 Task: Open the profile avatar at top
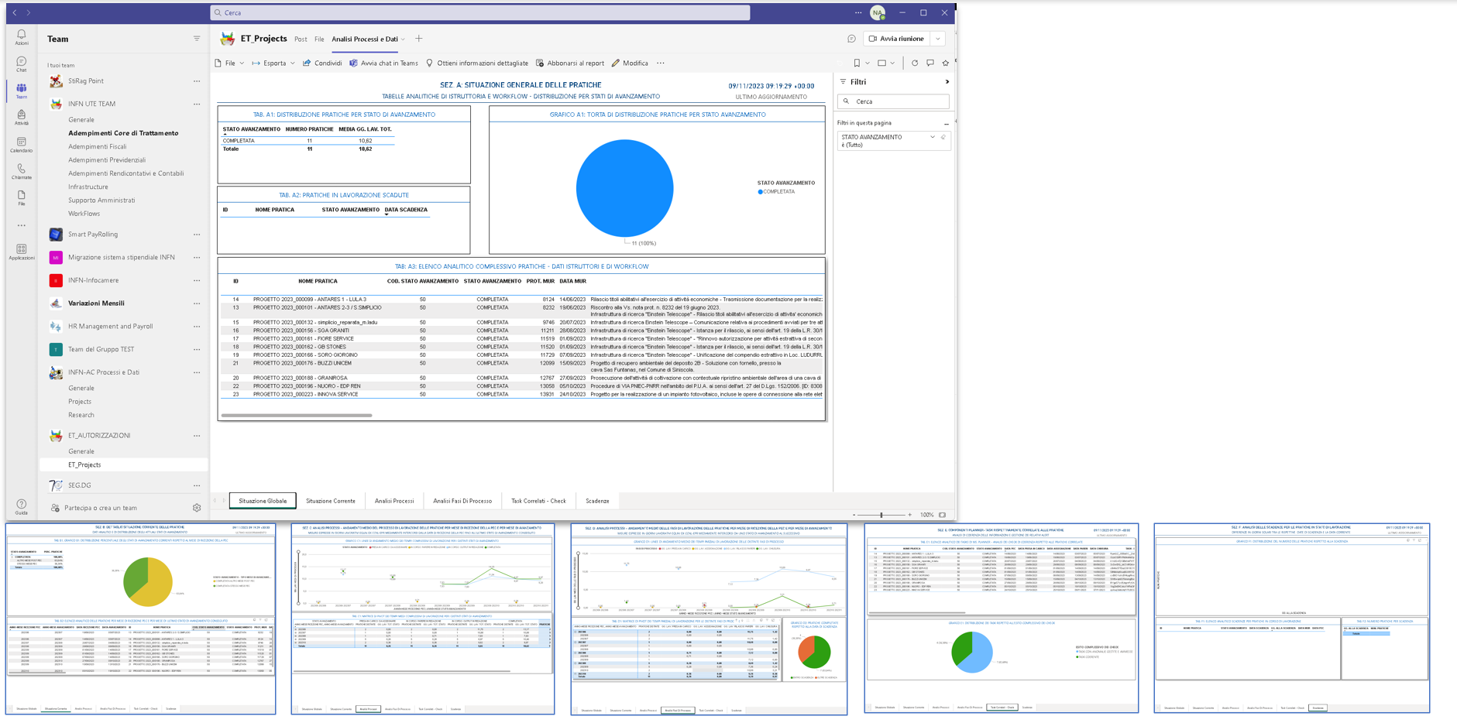tap(878, 12)
